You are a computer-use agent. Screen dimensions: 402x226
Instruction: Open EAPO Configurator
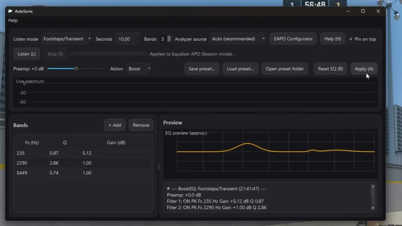click(293, 39)
